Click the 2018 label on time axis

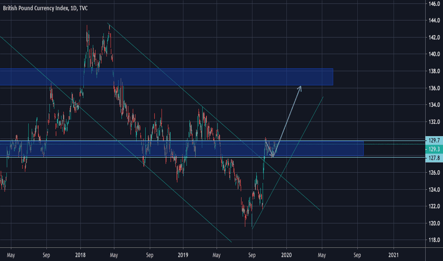(80, 255)
